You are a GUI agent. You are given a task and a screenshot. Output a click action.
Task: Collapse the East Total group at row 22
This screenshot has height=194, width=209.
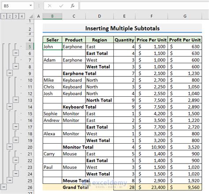click(16, 160)
